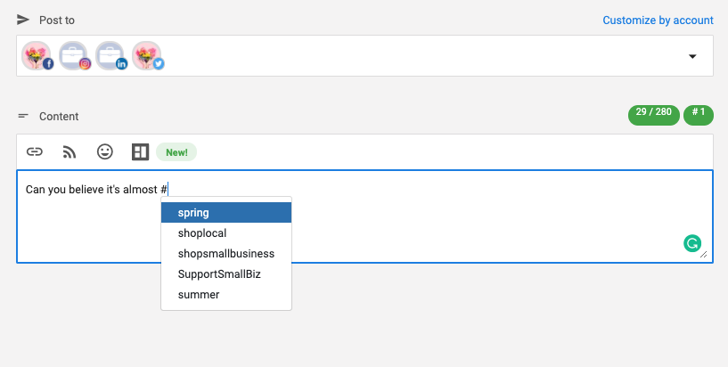Click the Grammarly icon in text area
This screenshot has height=367, width=728.
point(692,243)
